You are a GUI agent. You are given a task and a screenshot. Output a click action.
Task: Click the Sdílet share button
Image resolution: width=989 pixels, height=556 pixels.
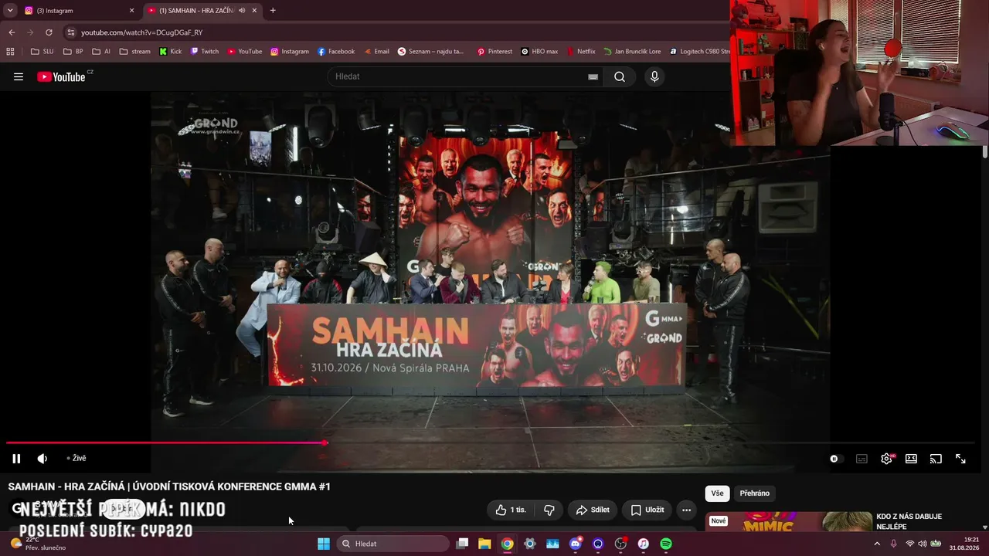point(593,510)
